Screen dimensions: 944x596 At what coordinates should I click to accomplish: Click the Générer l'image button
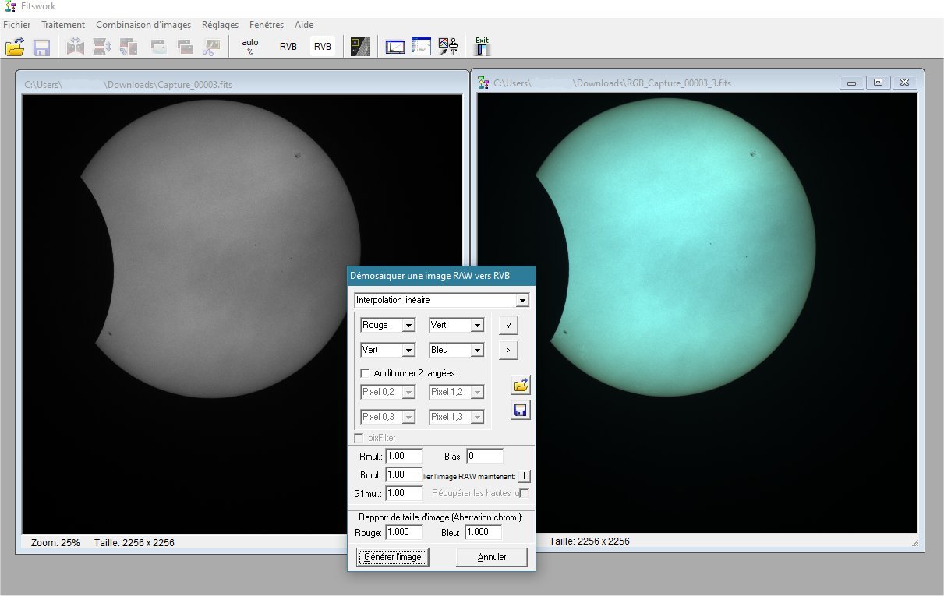pyautogui.click(x=393, y=557)
